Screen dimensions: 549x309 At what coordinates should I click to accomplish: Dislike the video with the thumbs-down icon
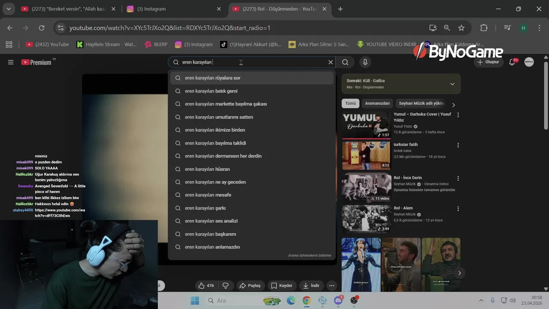(226, 285)
